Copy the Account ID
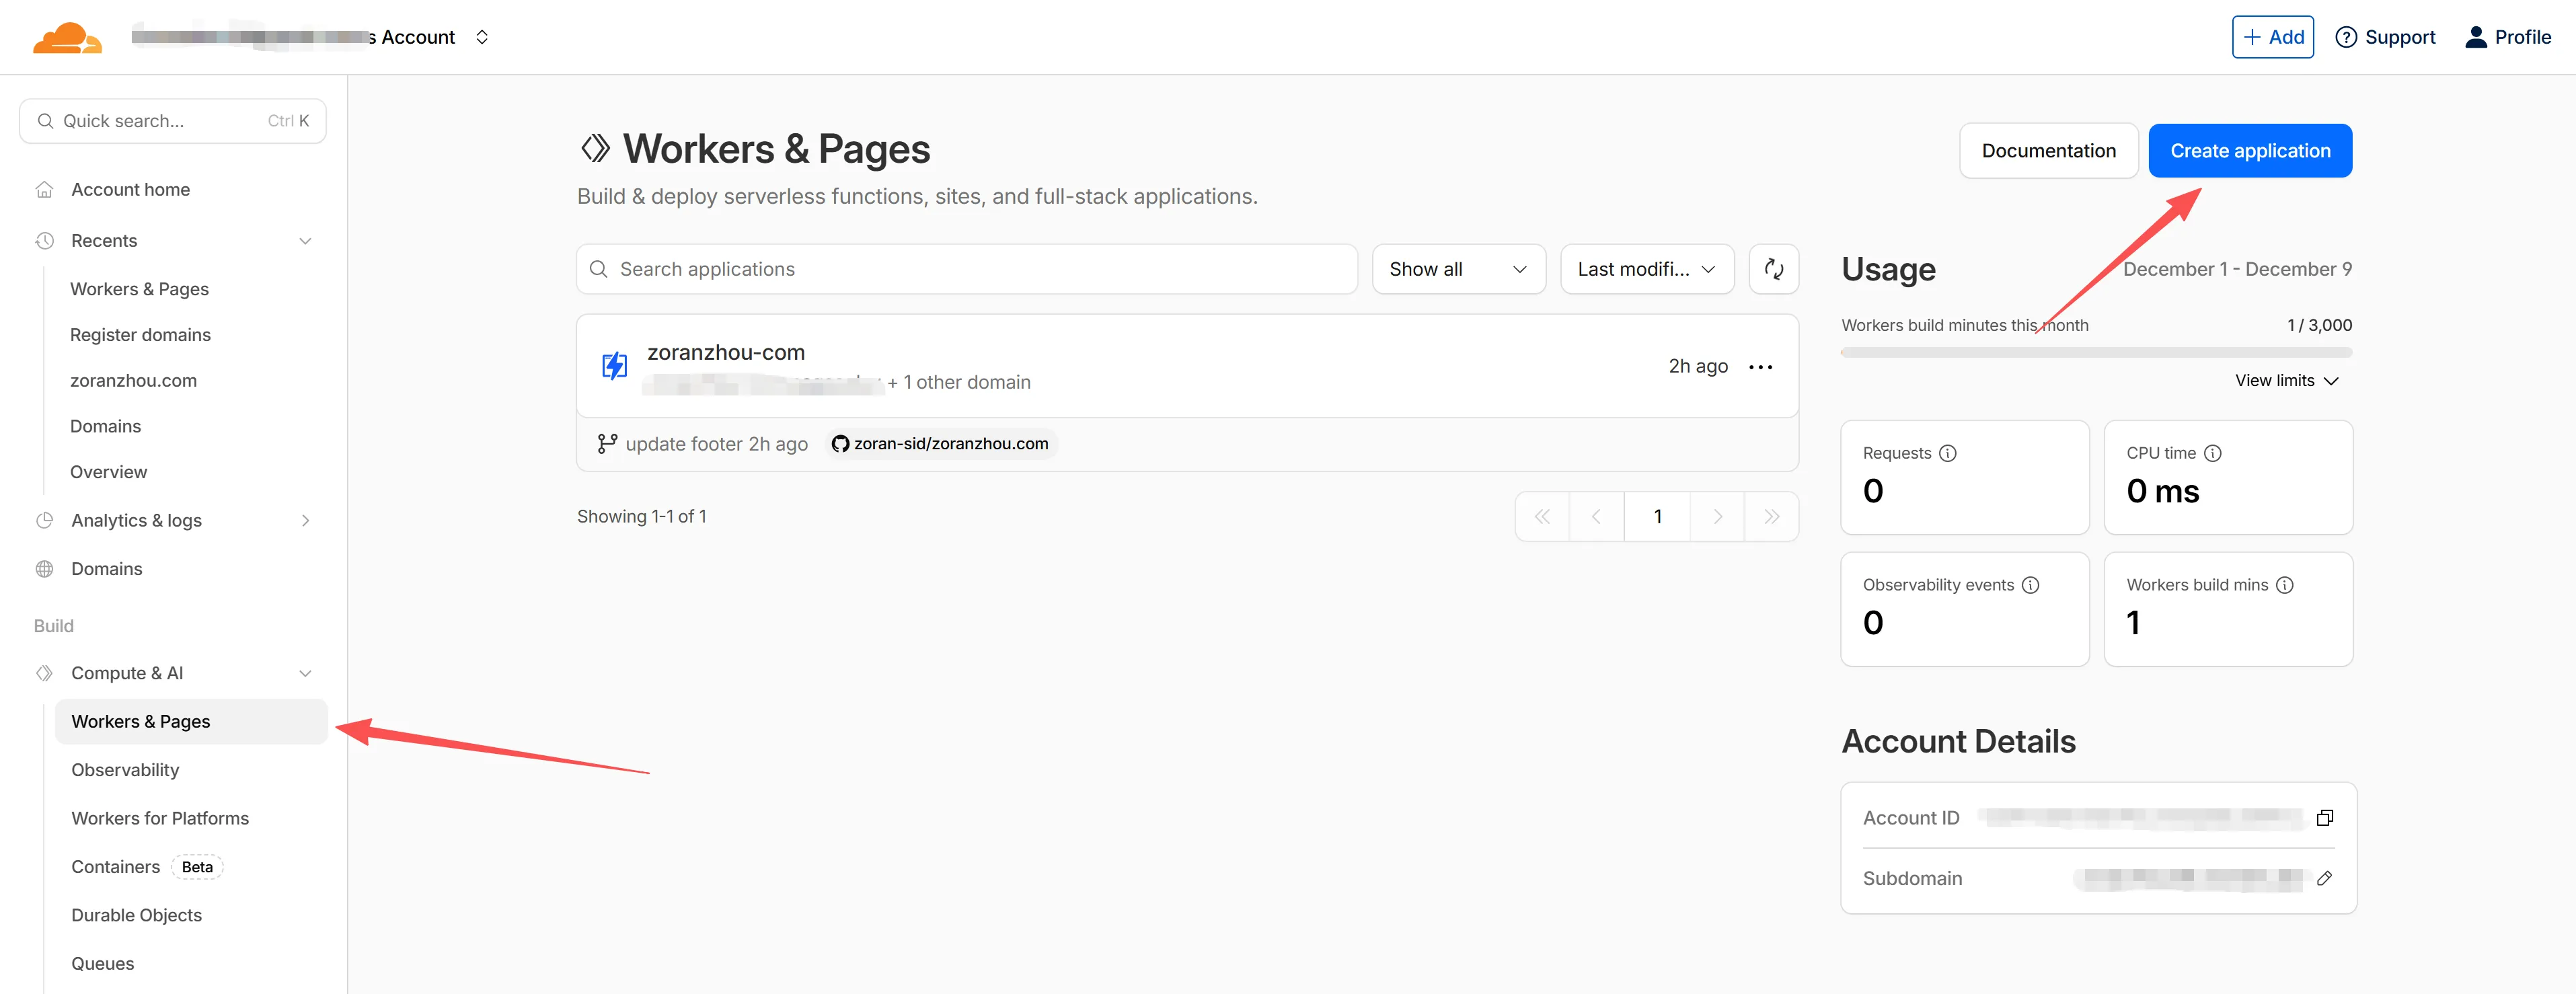 click(2324, 819)
